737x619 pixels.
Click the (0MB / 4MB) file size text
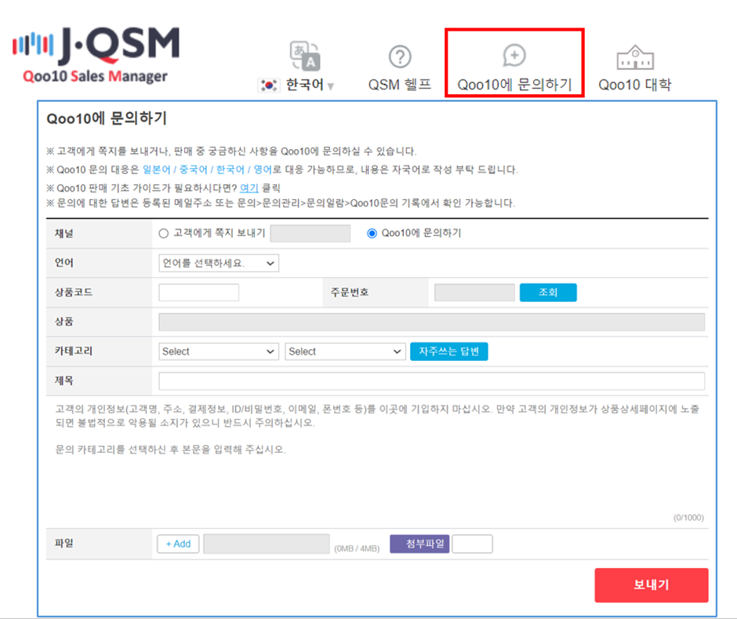357,548
